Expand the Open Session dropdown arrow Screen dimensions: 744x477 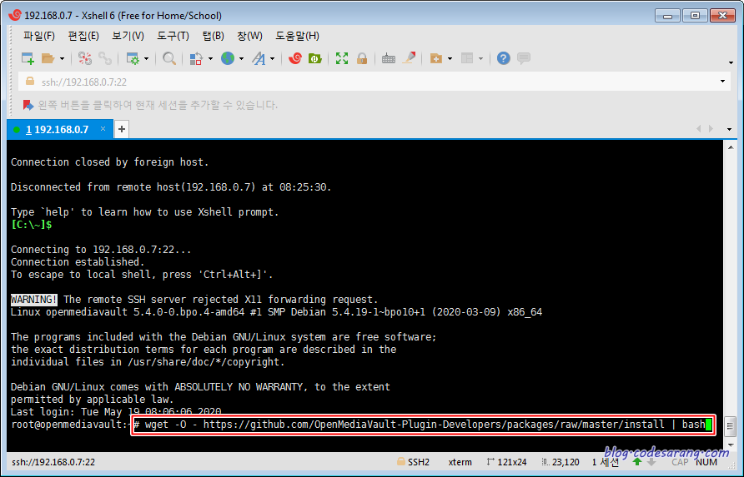point(62,59)
